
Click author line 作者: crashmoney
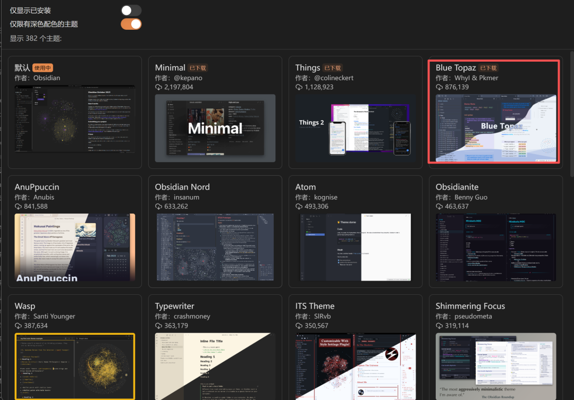click(x=183, y=316)
